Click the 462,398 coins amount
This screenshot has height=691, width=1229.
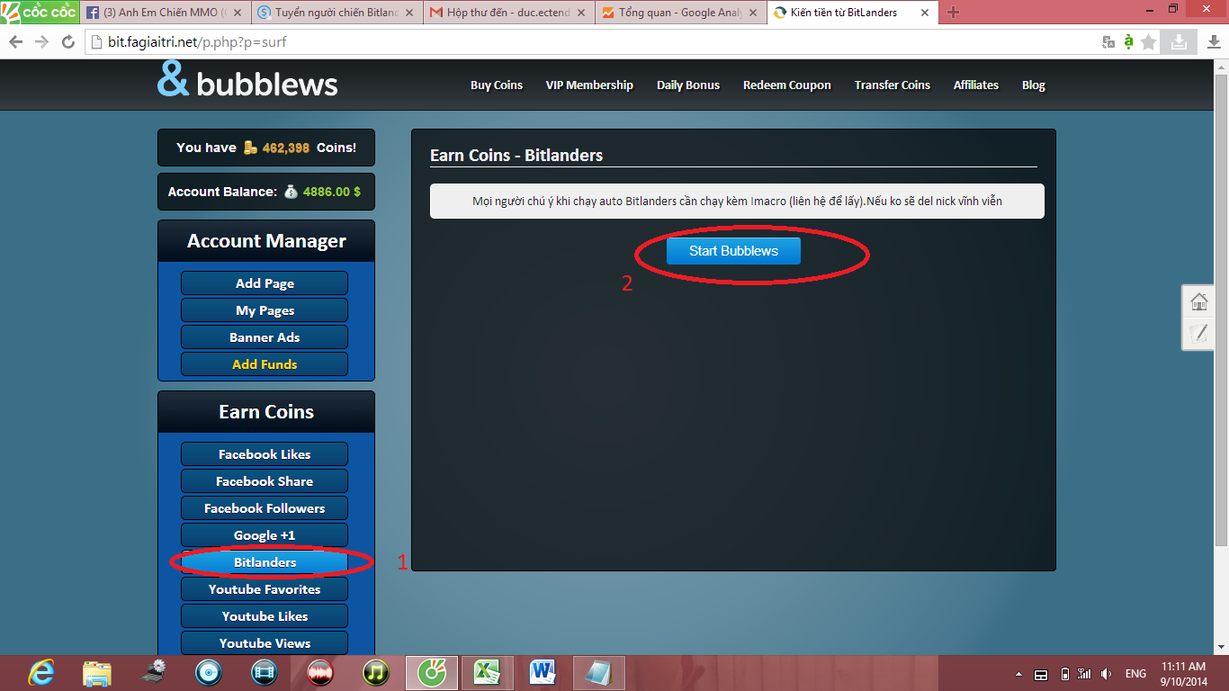(286, 148)
